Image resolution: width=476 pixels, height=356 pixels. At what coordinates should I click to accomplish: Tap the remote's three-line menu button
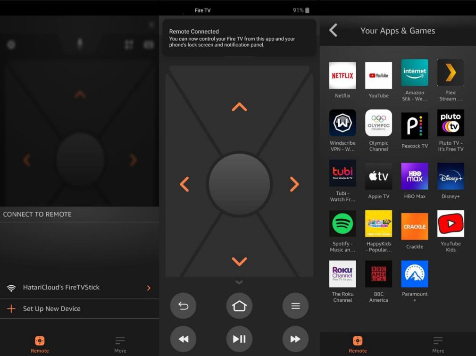[295, 306]
